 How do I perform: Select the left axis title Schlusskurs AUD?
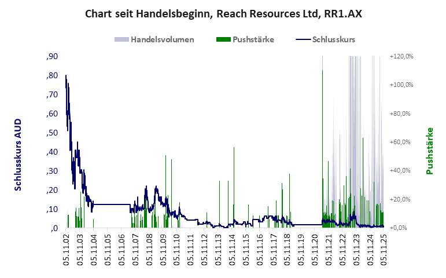tap(18, 151)
